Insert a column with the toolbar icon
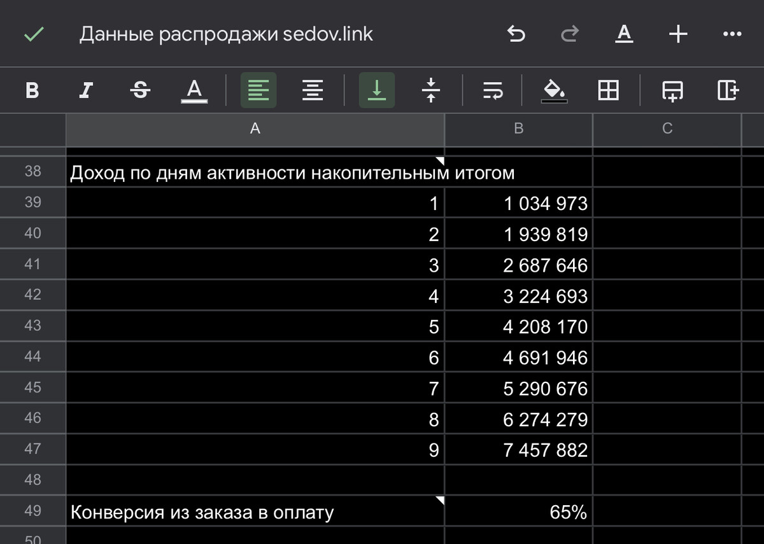This screenshot has height=544, width=764. 728,90
